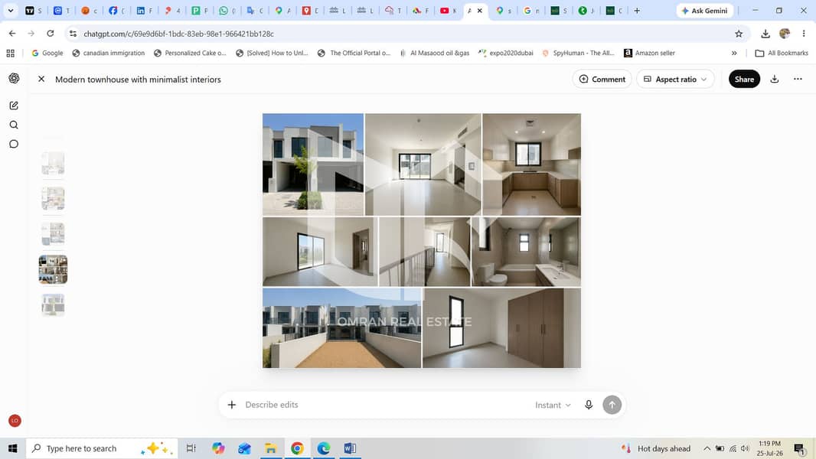This screenshot has width=816, height=459.
Task: Click the site information icon in address bar
Action: 73,33
